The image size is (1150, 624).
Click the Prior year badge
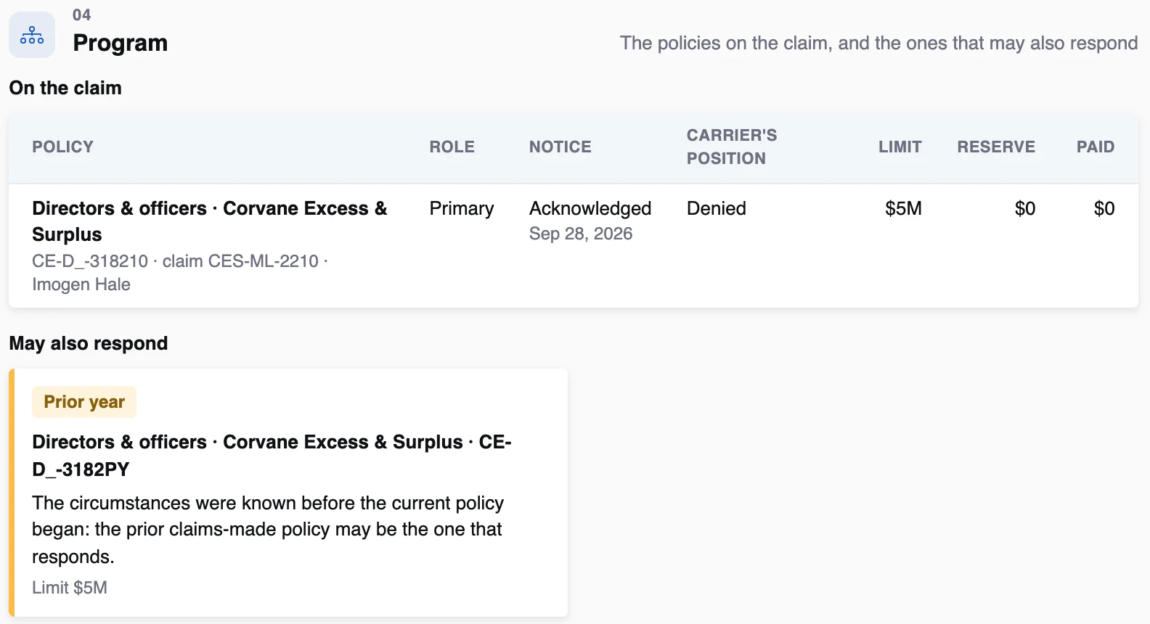pos(84,402)
